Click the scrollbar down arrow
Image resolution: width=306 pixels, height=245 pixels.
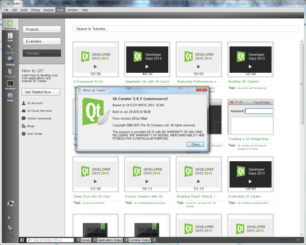pyautogui.click(x=302, y=234)
